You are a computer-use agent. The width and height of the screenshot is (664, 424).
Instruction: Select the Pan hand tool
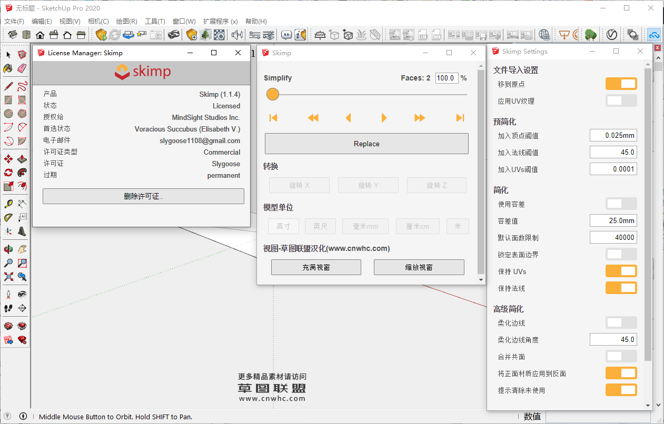pos(22,249)
